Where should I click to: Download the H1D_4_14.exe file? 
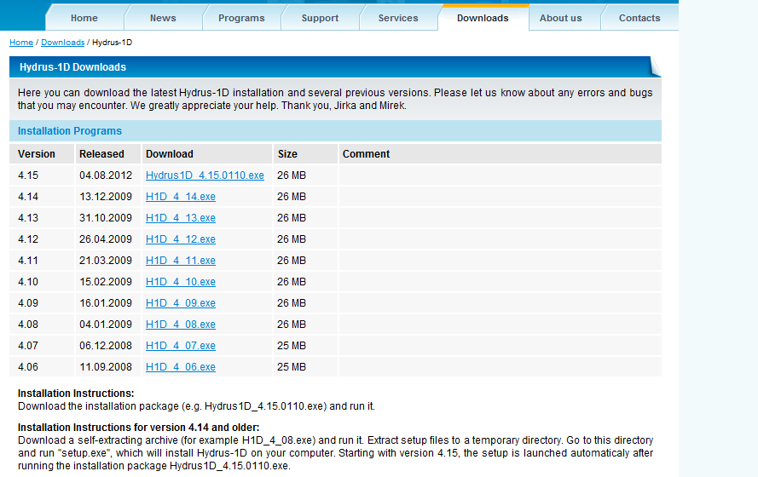coord(181,197)
